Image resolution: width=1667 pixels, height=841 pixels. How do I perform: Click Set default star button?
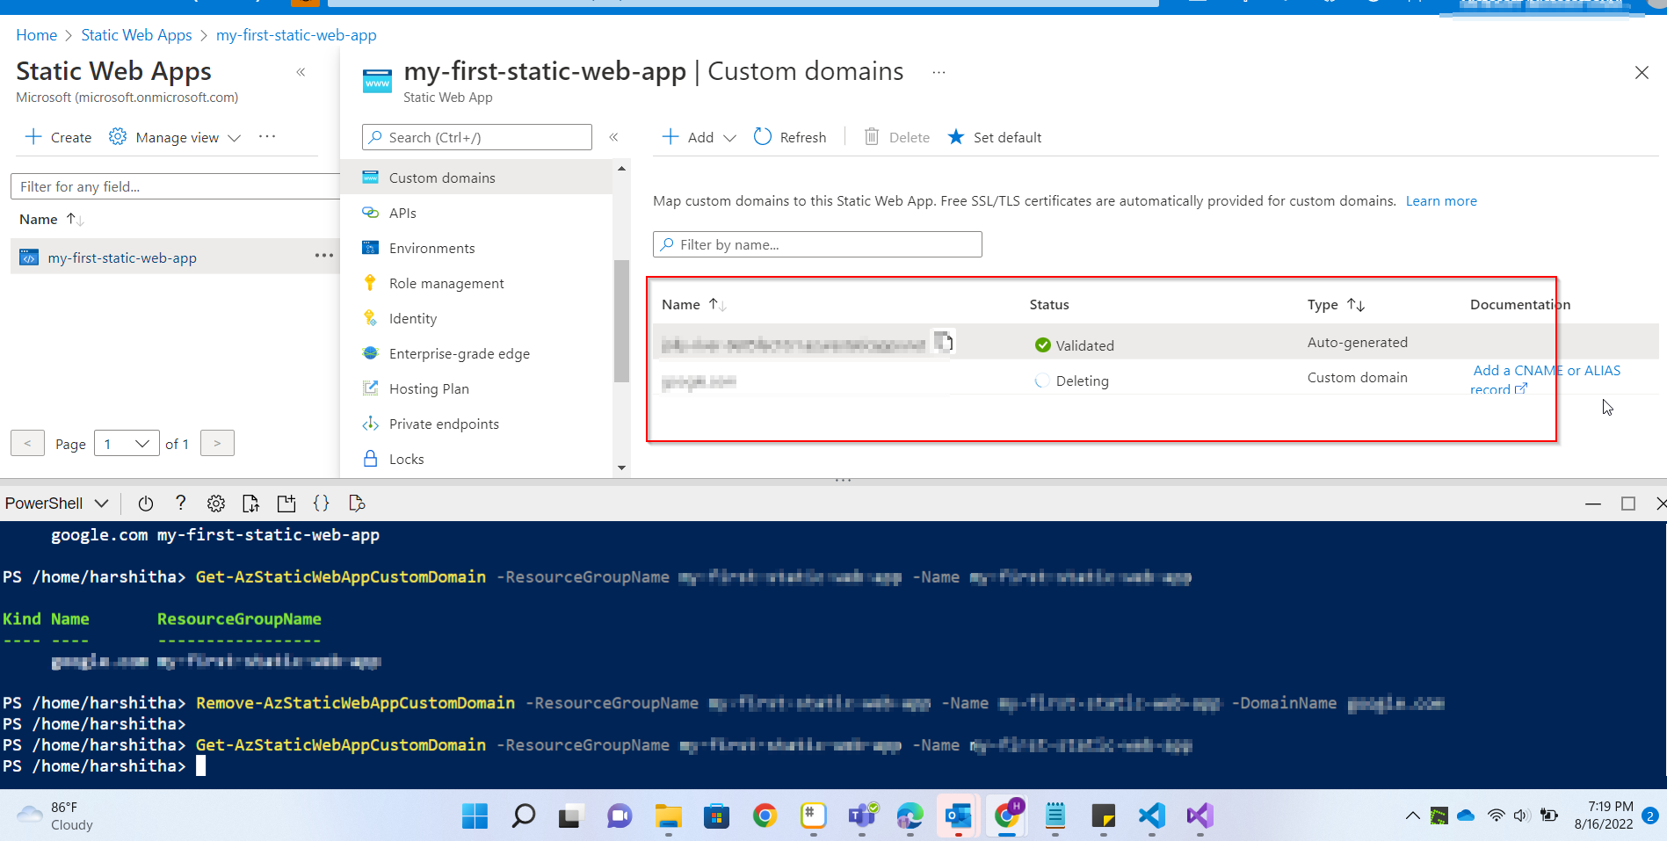pos(995,137)
